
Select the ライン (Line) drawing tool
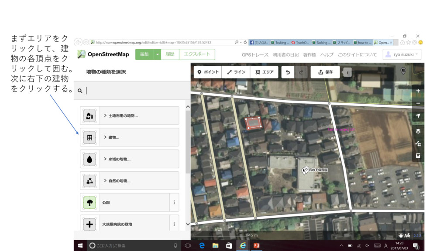(x=236, y=72)
